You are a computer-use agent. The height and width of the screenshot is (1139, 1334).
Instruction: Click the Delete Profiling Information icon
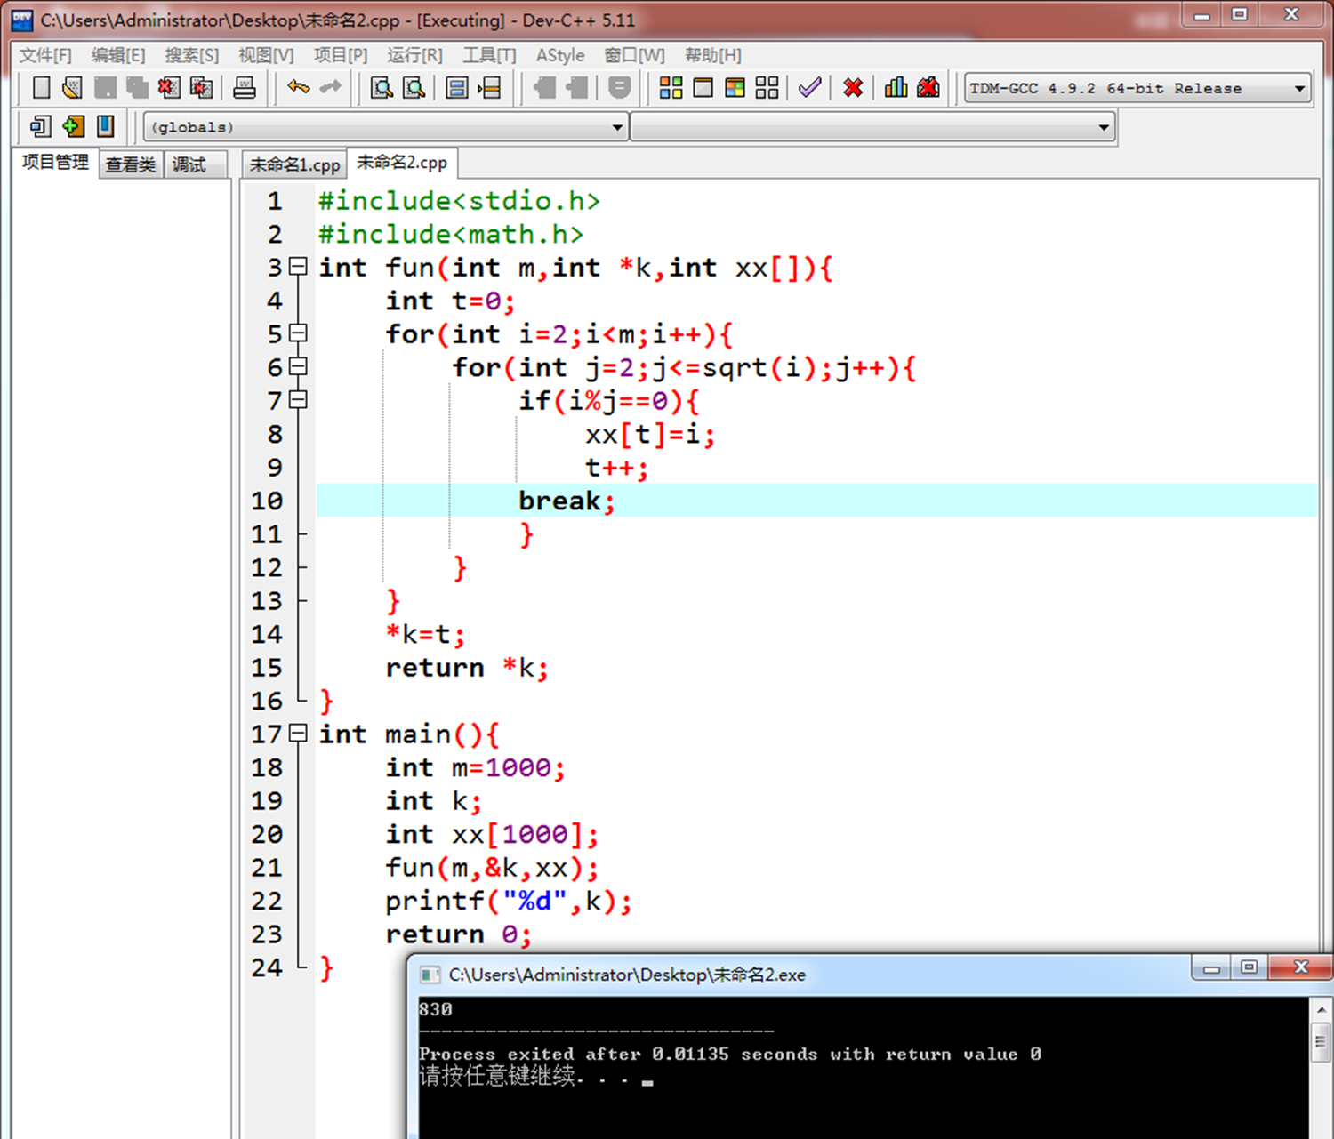(x=928, y=87)
